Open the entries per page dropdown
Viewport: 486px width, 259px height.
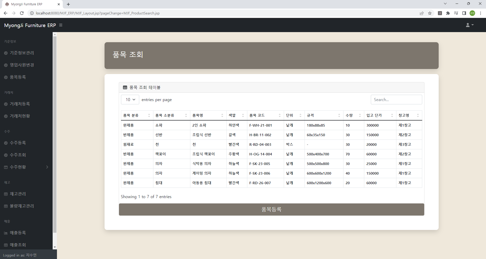(x=130, y=100)
